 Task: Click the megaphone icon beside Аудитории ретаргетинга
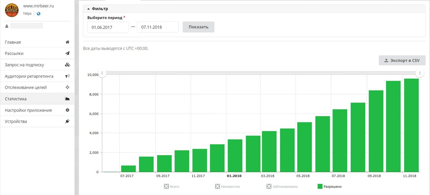point(67,76)
